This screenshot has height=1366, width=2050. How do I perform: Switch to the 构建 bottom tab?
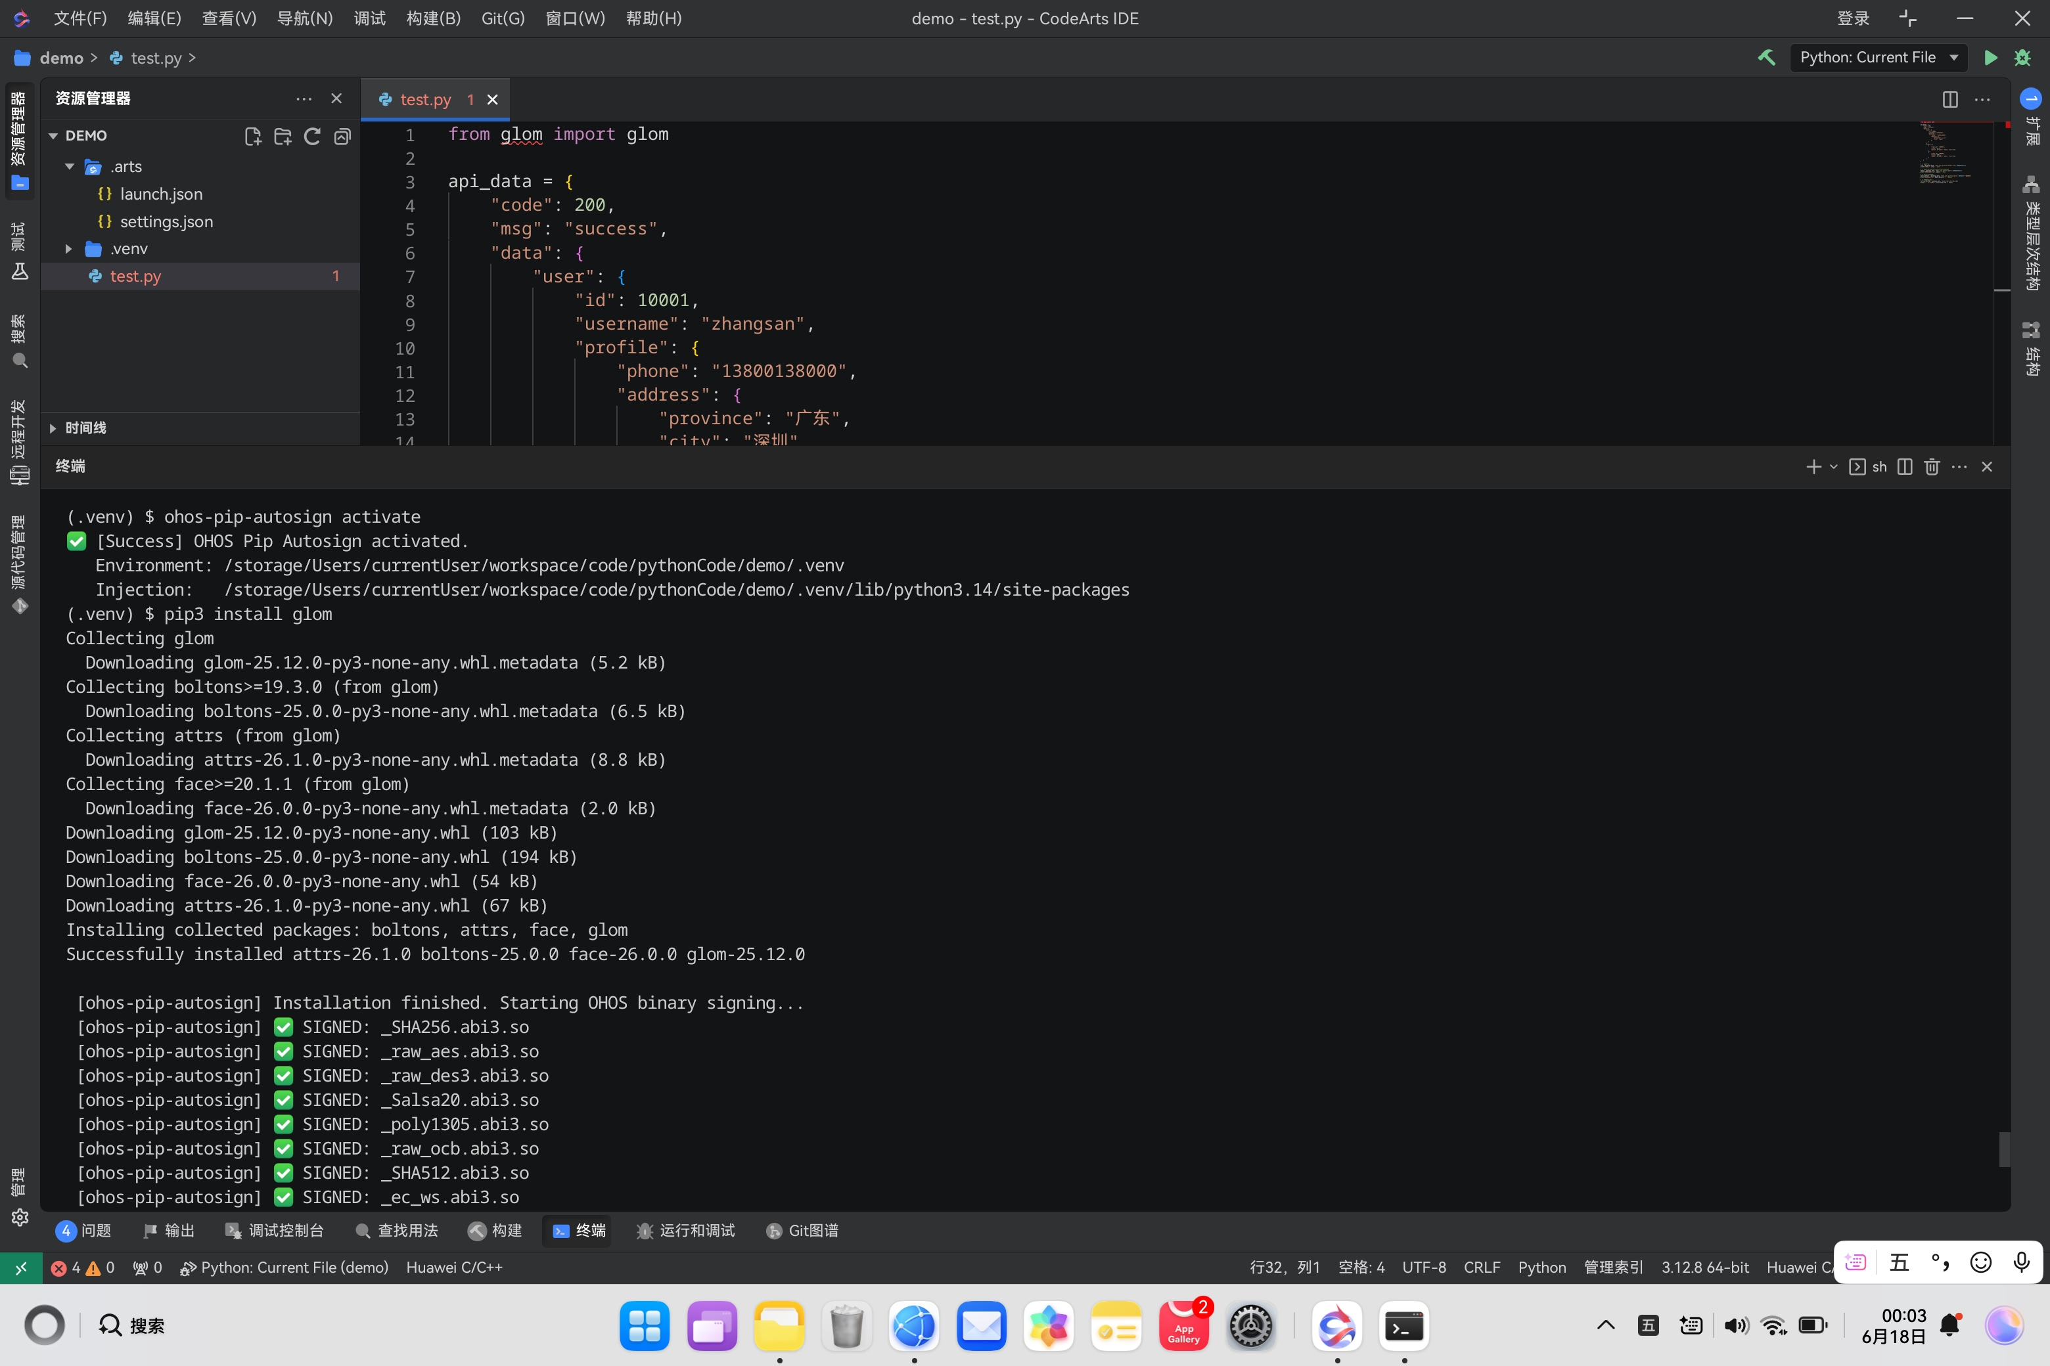495,1230
